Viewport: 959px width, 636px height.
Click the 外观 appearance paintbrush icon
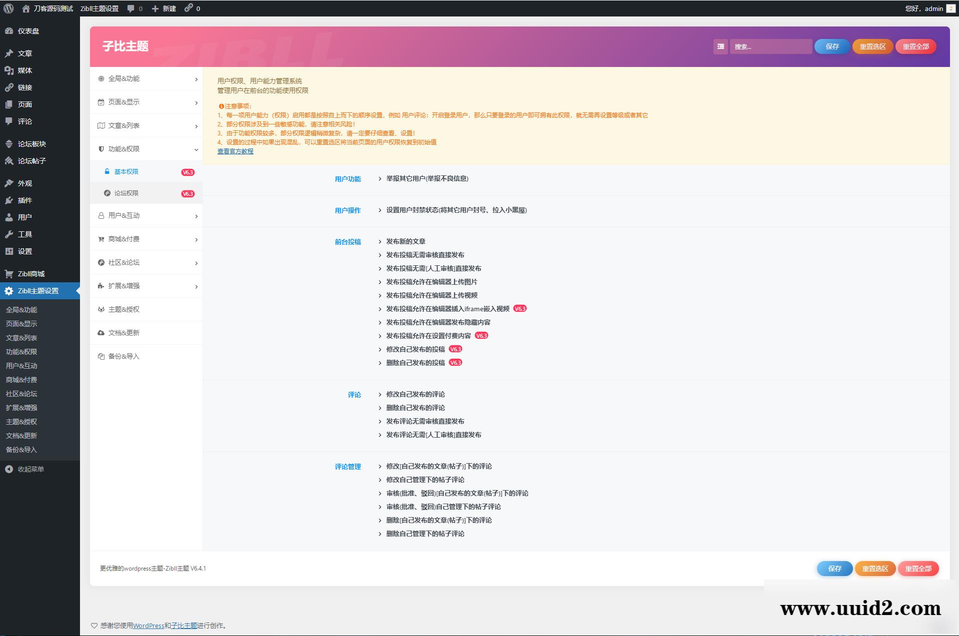(9, 183)
